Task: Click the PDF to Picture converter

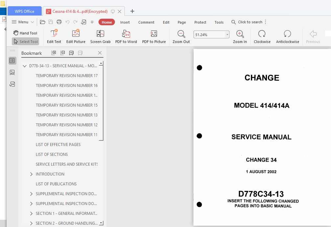Action: point(154,36)
